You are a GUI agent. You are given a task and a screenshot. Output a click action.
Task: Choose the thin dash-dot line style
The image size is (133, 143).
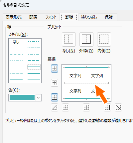(16, 67)
